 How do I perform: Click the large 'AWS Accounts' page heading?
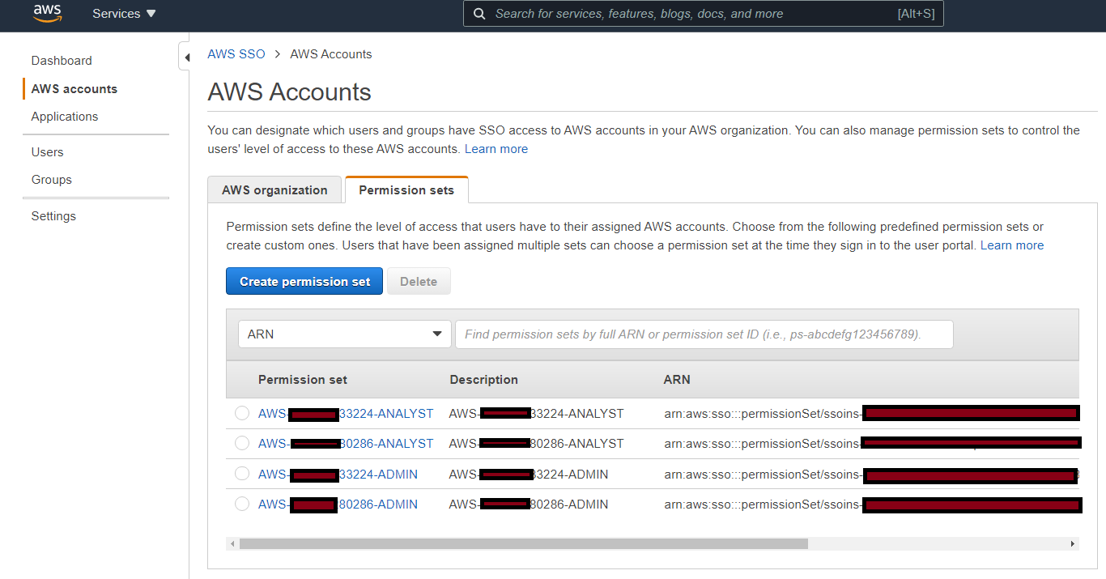[x=289, y=92]
